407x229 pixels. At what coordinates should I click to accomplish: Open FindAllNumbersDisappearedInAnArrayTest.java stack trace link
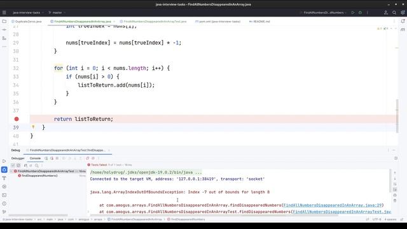342,212
